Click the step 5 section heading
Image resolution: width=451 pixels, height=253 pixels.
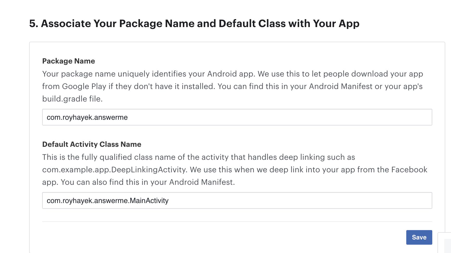tap(194, 23)
